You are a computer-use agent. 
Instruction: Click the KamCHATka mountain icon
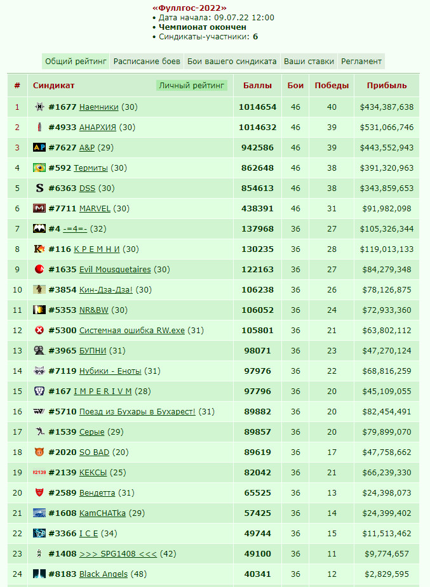39,513
